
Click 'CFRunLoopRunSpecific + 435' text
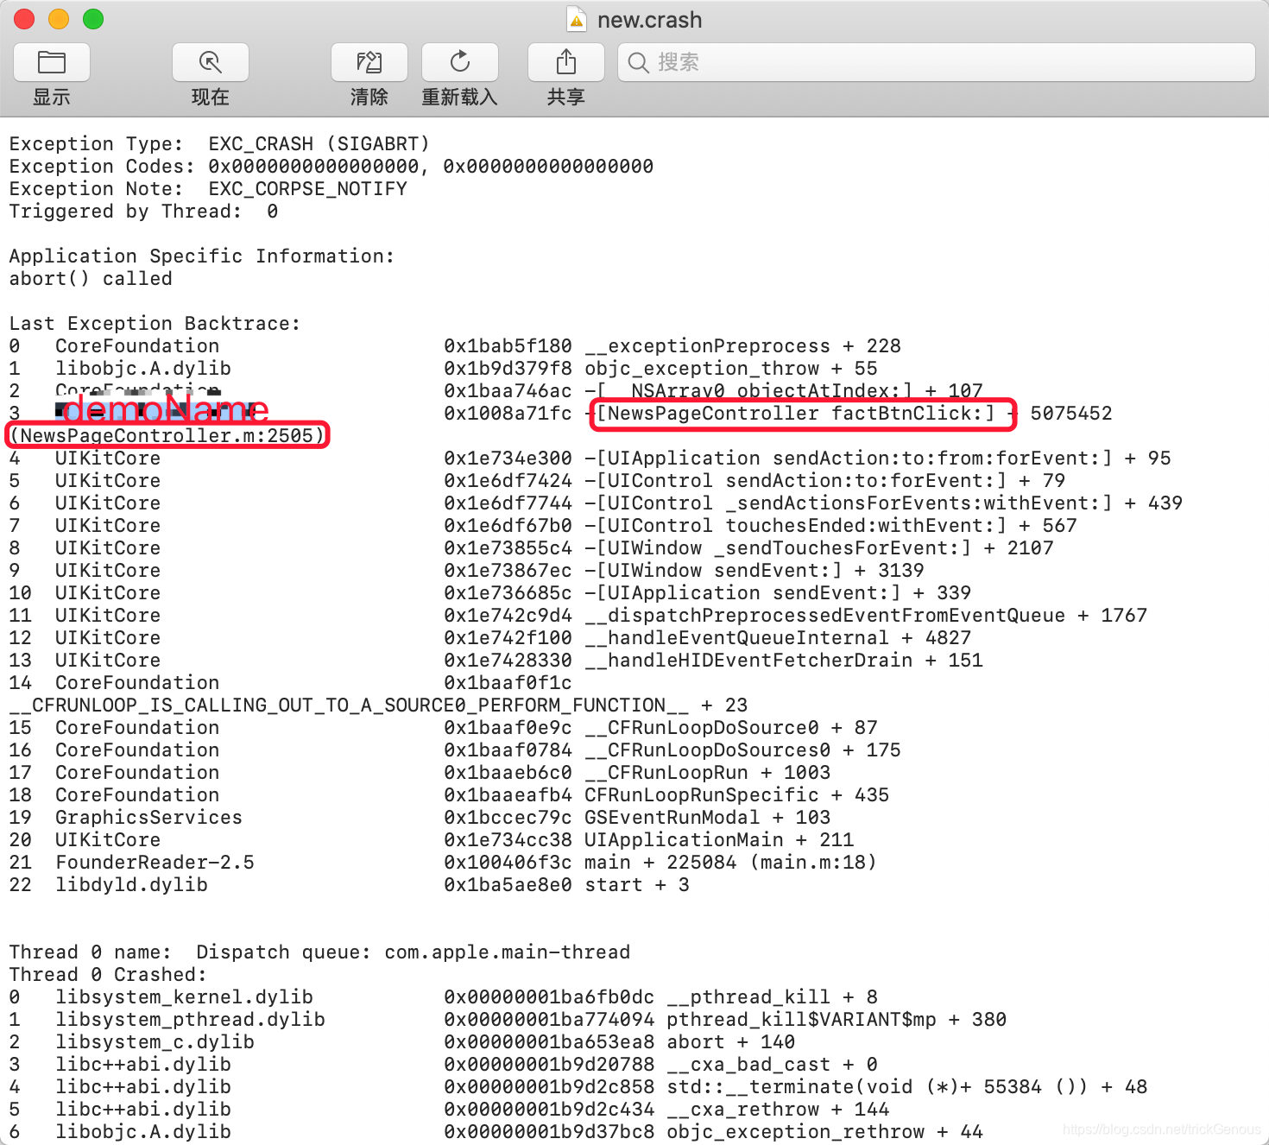pyautogui.click(x=737, y=794)
